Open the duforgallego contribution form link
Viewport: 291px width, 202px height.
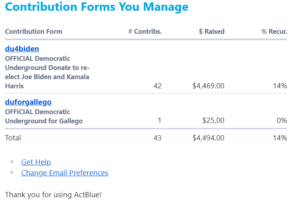[x=28, y=102]
